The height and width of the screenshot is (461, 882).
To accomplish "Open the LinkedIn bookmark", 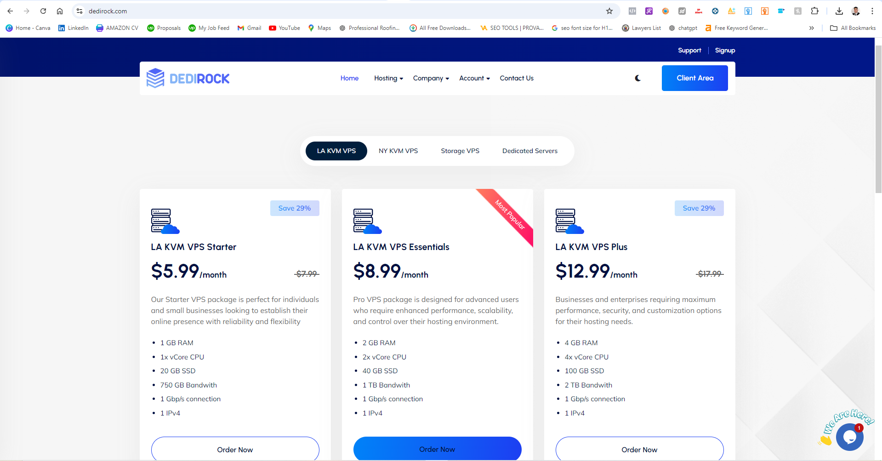I will tap(74, 28).
